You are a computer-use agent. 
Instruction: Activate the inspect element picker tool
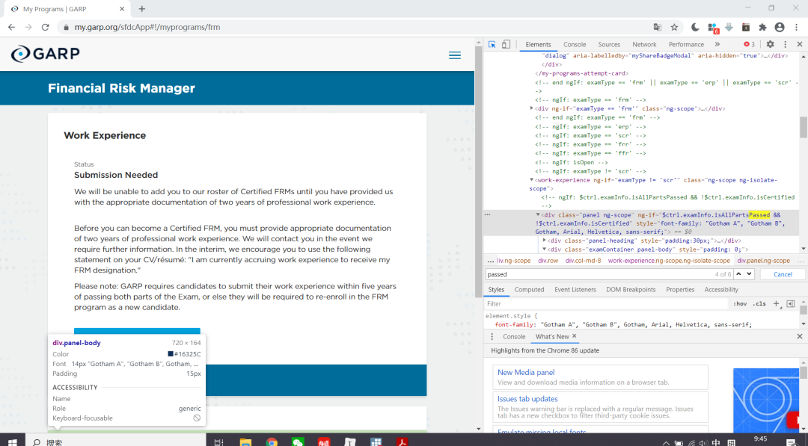[492, 45]
